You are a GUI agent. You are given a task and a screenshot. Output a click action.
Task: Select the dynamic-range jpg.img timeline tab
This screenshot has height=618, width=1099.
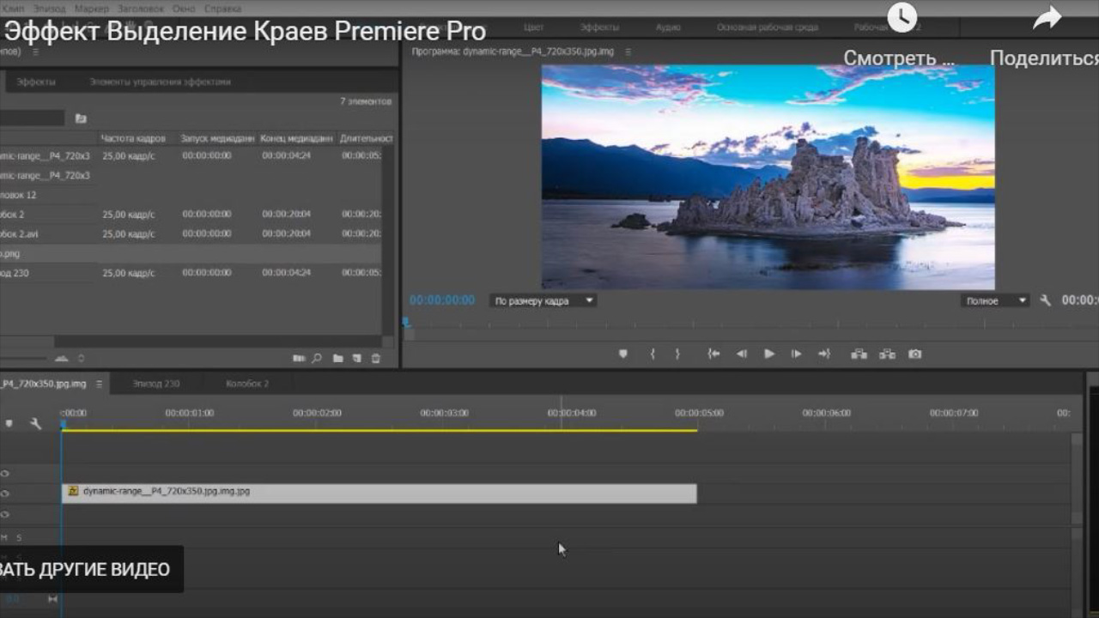[43, 384]
